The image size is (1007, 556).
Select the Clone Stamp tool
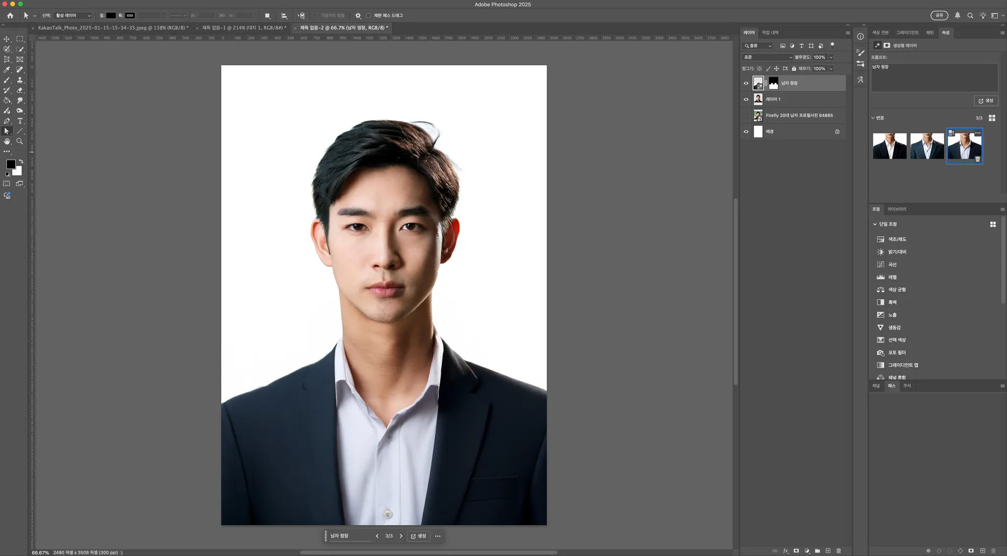click(x=20, y=80)
